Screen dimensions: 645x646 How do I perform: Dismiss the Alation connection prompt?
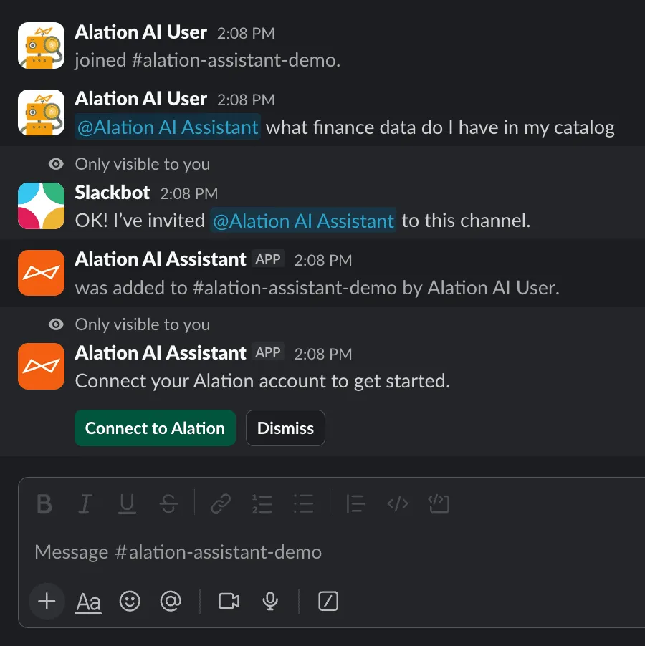pyautogui.click(x=285, y=428)
